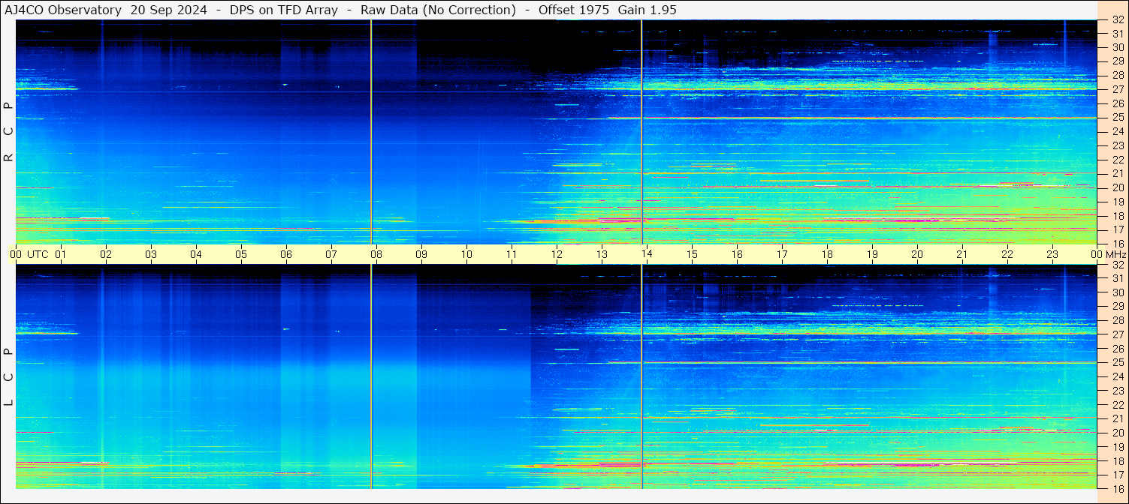Select the 18 hour tick label on time axis
1129x504 pixels.
click(x=827, y=254)
